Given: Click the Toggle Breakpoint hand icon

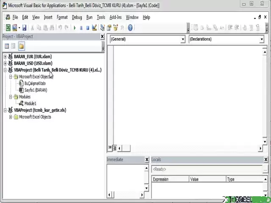Looking at the screenshot, I should tap(245, 27).
